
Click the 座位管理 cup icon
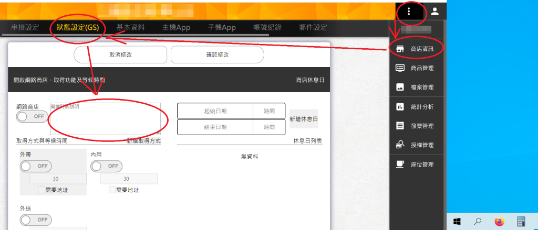pos(400,165)
